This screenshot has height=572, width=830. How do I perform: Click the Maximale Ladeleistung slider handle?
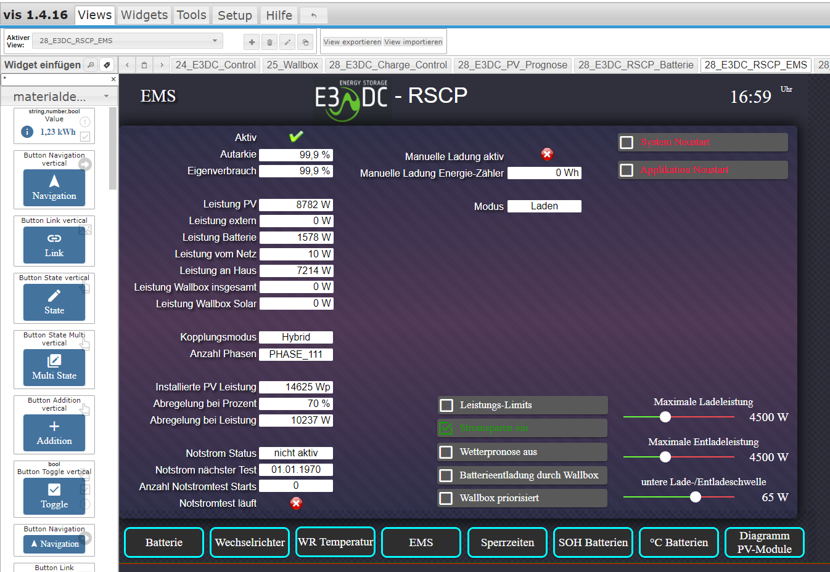tap(665, 417)
